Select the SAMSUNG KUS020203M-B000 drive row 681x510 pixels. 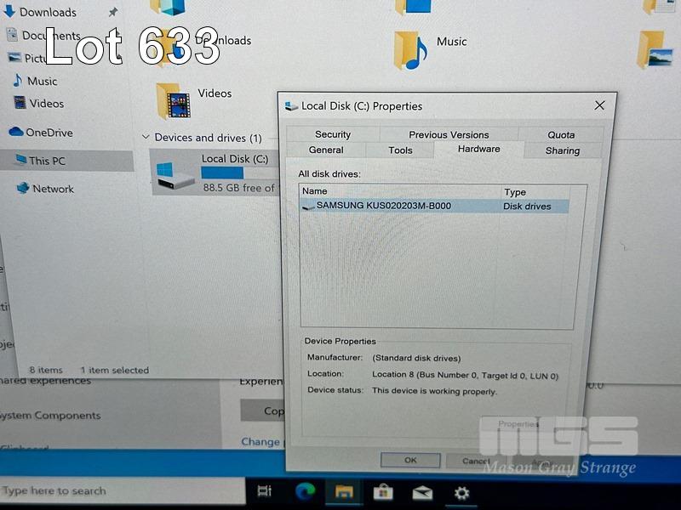tap(434, 206)
